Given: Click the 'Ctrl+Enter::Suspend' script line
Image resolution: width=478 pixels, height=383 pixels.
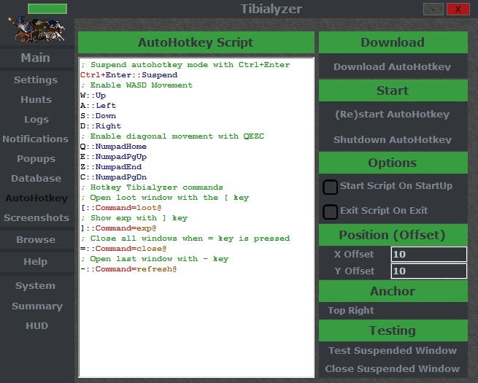Looking at the screenshot, I should [x=128, y=75].
